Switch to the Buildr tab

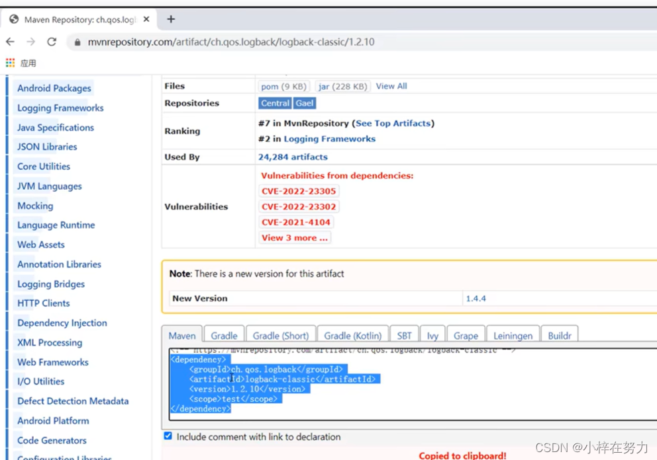click(x=560, y=336)
